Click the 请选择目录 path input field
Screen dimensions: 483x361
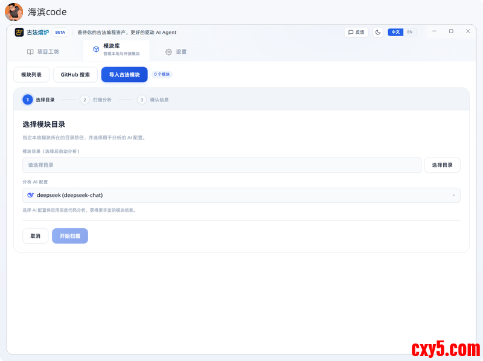pos(222,165)
